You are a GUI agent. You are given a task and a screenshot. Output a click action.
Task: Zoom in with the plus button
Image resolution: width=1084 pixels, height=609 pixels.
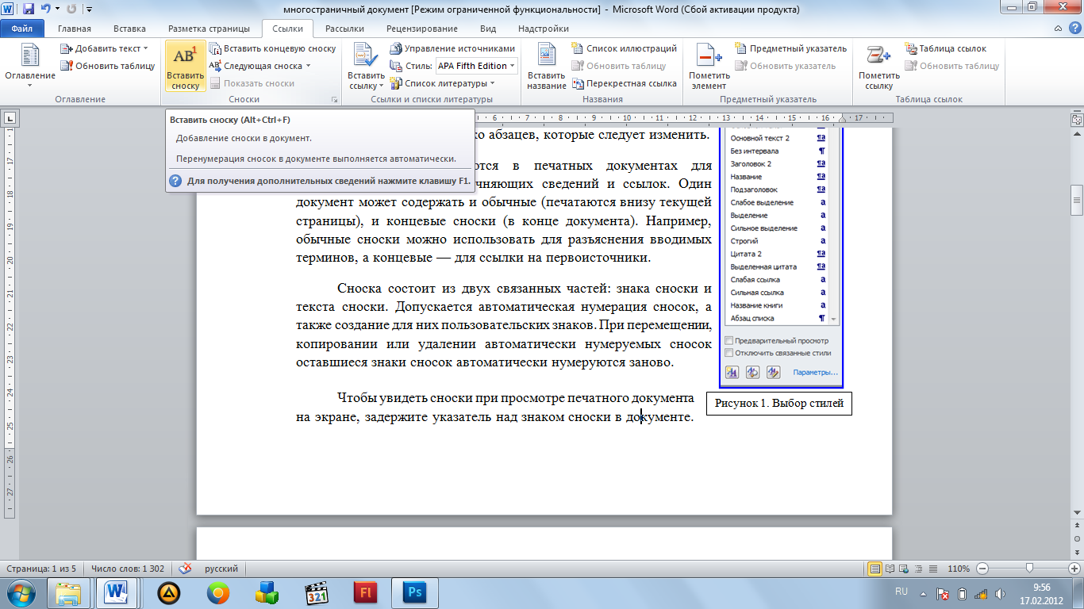1074,569
